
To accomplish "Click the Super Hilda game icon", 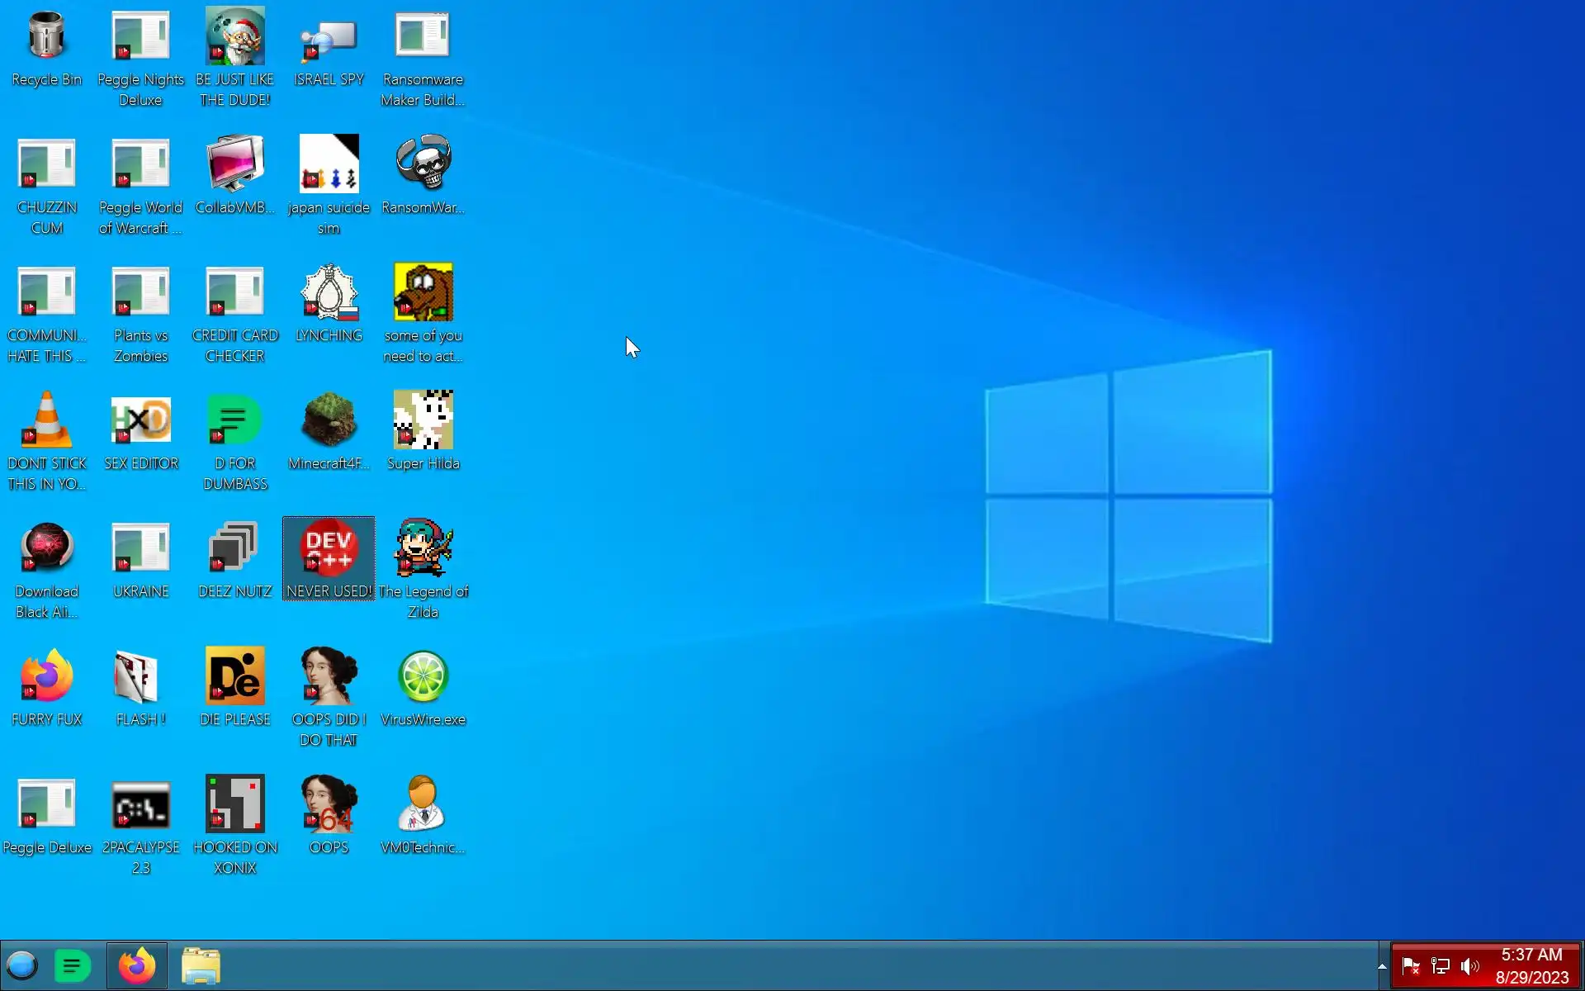I will [423, 420].
